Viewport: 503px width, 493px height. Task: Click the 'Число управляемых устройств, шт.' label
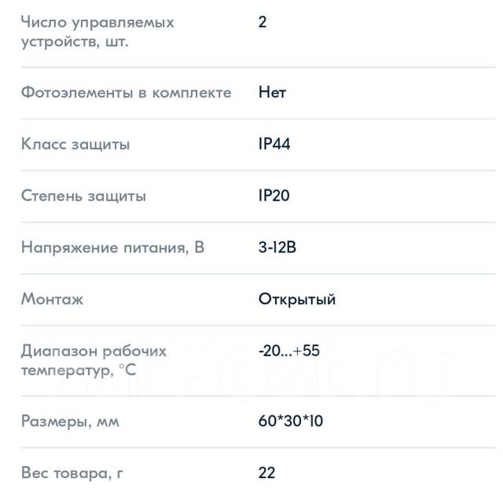tap(97, 31)
